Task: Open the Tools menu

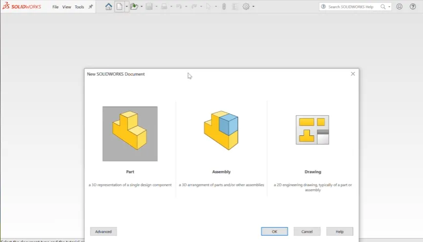Action: point(79,7)
